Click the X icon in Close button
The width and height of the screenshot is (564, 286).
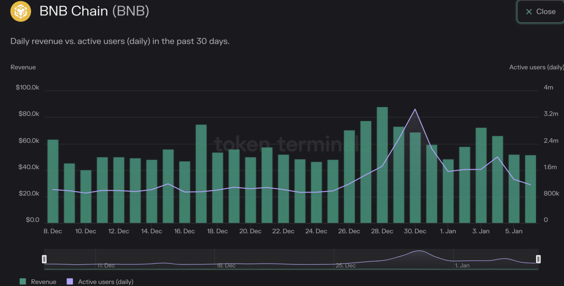coord(529,12)
